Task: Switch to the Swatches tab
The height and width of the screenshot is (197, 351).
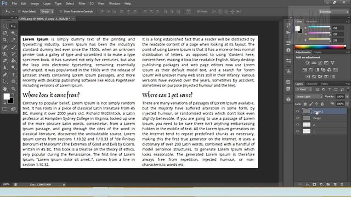Action: [311, 21]
